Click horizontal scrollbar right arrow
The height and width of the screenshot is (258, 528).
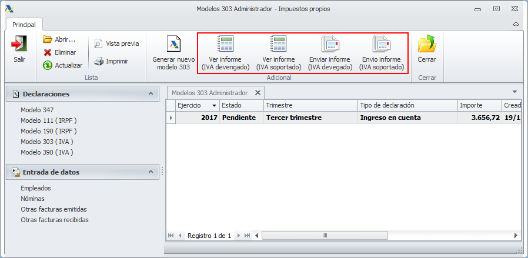[516, 236]
